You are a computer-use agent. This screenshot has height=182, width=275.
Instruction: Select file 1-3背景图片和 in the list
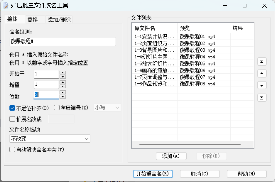[x=154, y=50]
